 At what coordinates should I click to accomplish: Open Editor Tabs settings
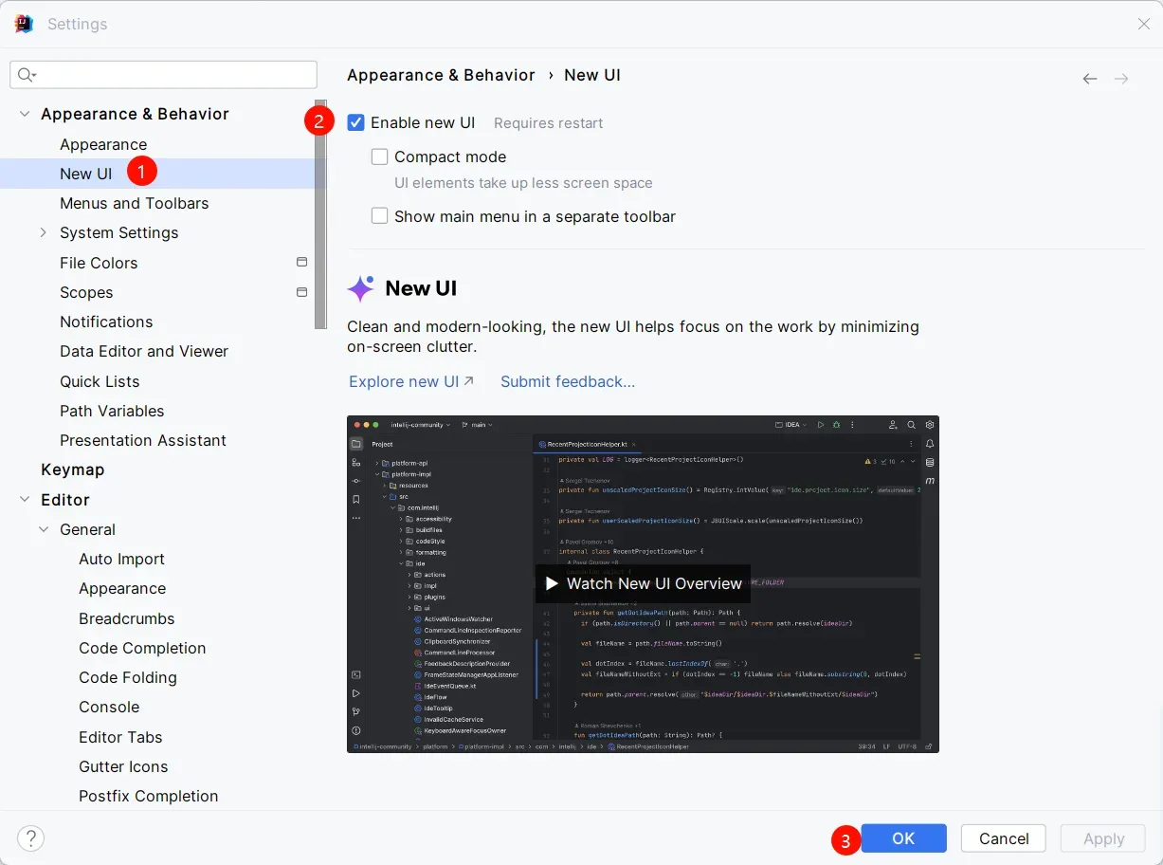[120, 737]
